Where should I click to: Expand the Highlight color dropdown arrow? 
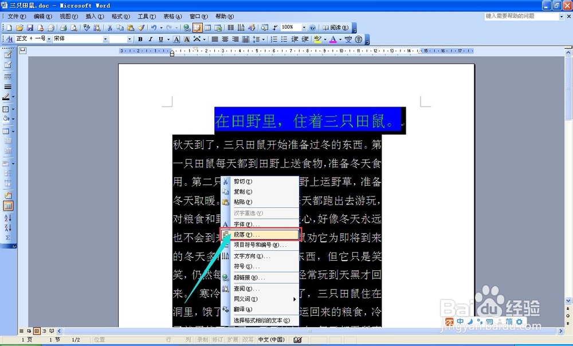[x=325, y=39]
